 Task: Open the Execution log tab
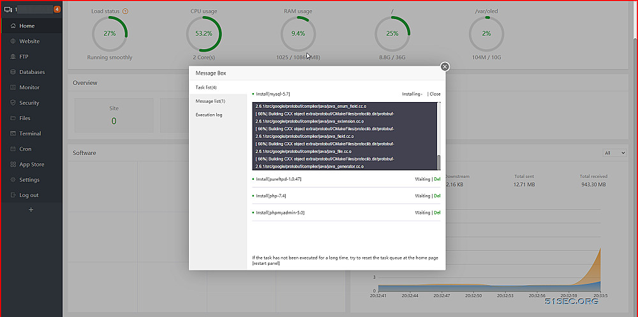tap(218, 115)
